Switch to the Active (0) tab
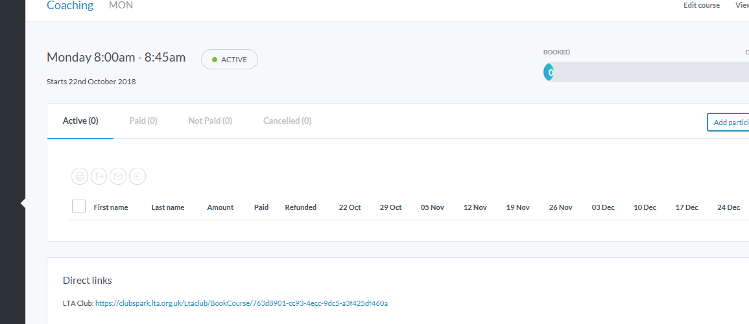Viewport: 749px width, 324px height. 80,121
